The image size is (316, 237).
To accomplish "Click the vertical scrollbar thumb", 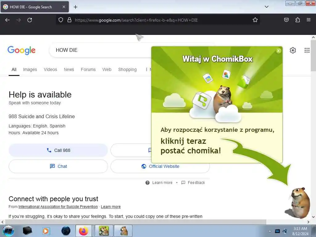I will pyautogui.click(x=313, y=56).
